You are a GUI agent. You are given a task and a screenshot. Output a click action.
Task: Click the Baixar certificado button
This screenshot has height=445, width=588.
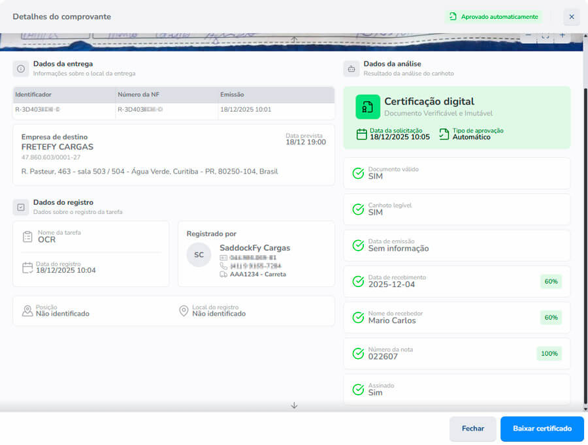pos(542,429)
